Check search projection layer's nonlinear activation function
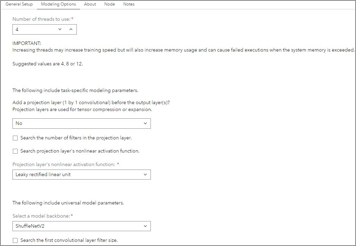 (15, 151)
